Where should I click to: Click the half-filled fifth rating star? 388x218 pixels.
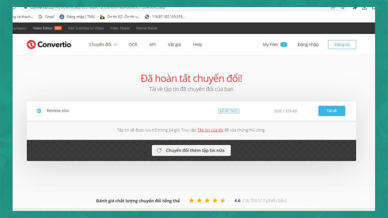pyautogui.click(x=223, y=201)
